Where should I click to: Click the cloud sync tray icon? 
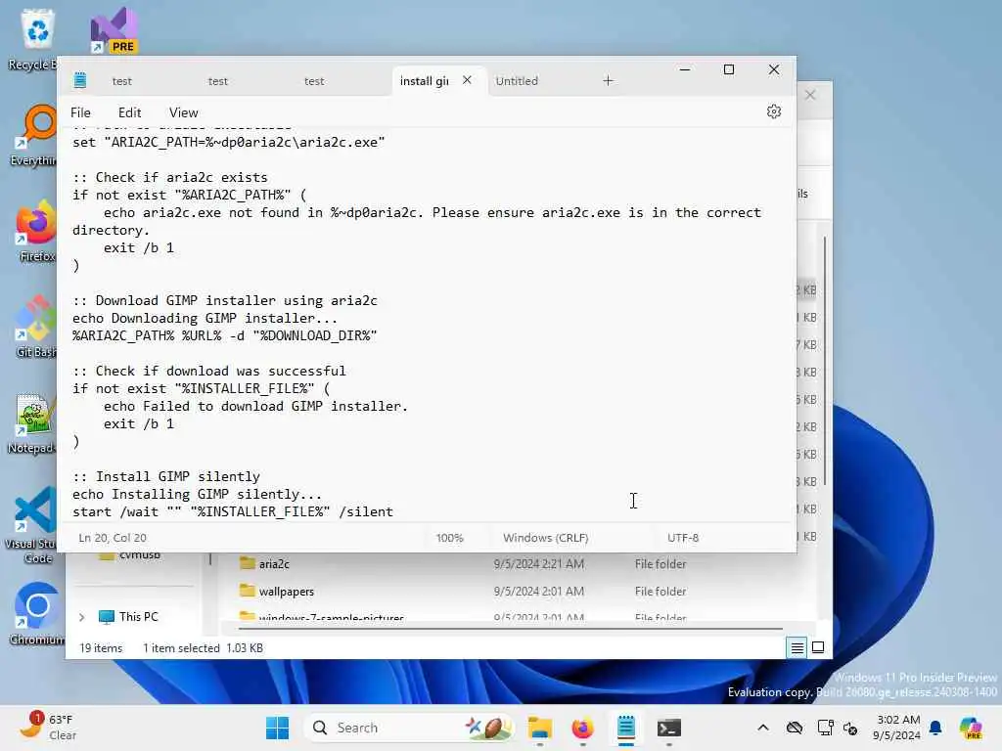pos(795,728)
